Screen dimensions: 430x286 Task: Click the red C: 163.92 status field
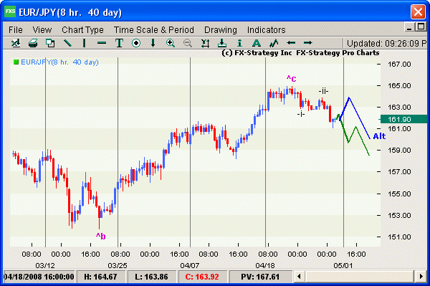click(x=202, y=277)
